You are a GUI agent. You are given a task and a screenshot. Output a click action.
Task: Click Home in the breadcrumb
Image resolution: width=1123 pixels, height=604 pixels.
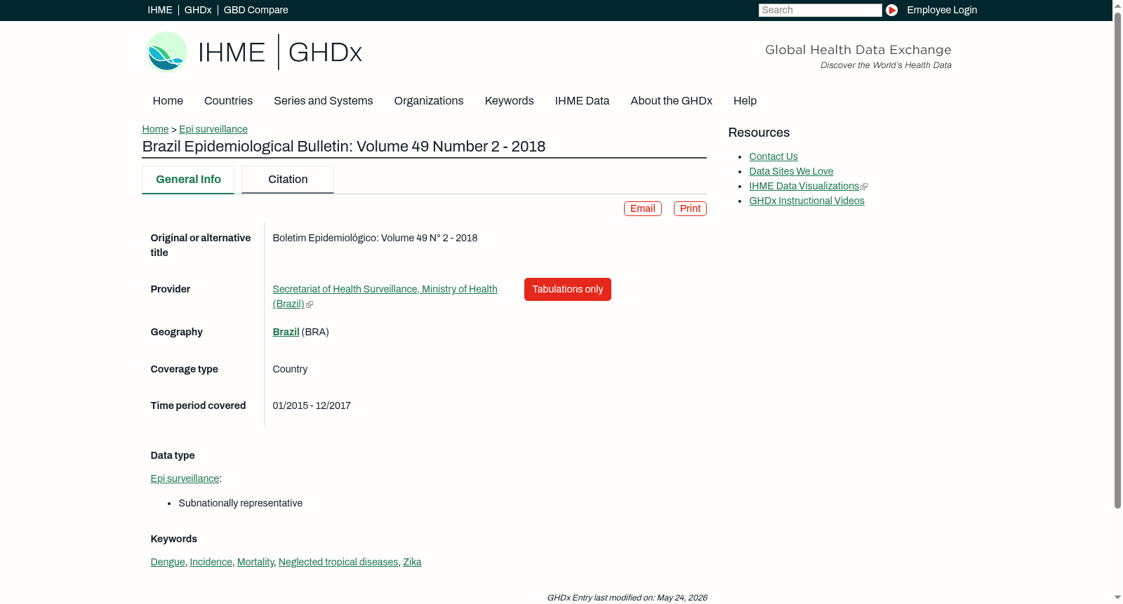[155, 129]
